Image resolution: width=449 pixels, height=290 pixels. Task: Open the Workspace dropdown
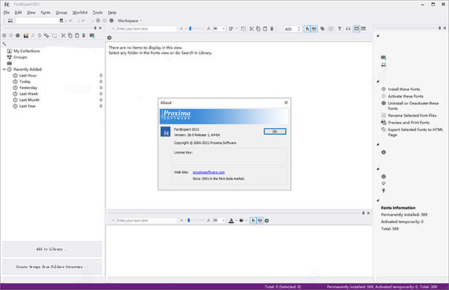pos(129,21)
